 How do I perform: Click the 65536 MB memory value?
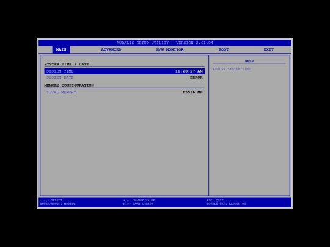point(193,92)
